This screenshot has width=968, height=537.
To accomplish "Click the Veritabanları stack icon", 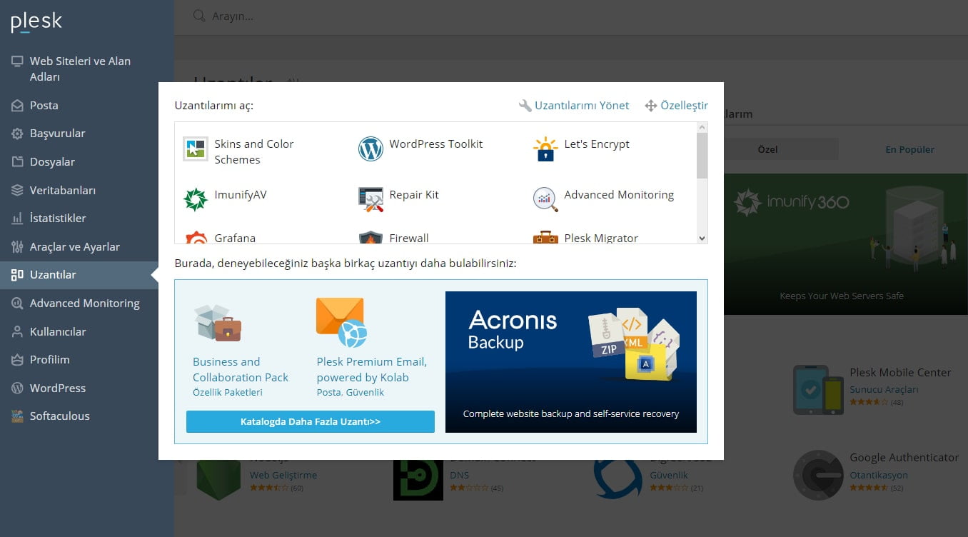I will [x=17, y=191].
